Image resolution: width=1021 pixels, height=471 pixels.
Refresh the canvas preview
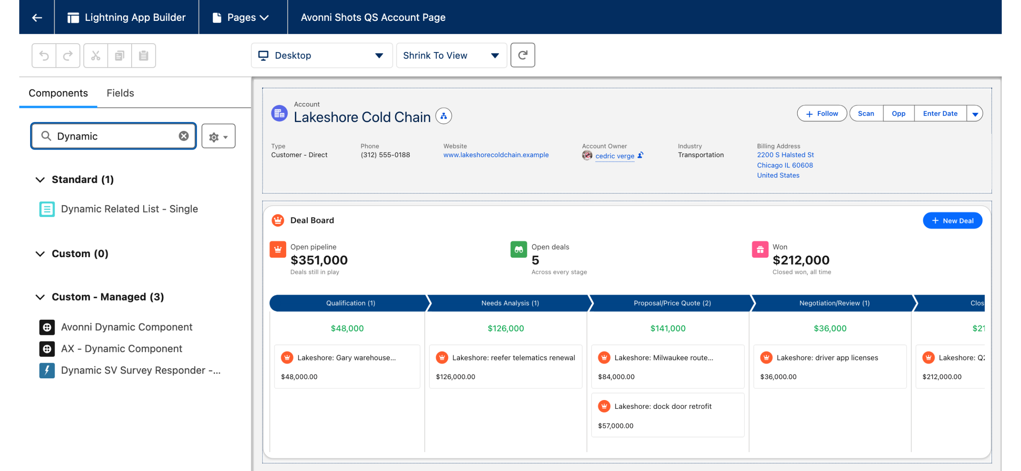point(523,55)
